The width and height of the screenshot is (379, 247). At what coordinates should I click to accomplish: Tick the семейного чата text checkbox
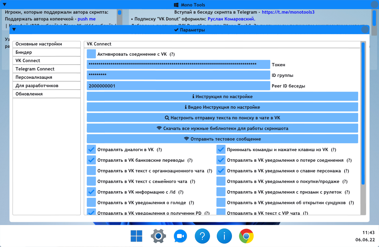[x=91, y=181]
